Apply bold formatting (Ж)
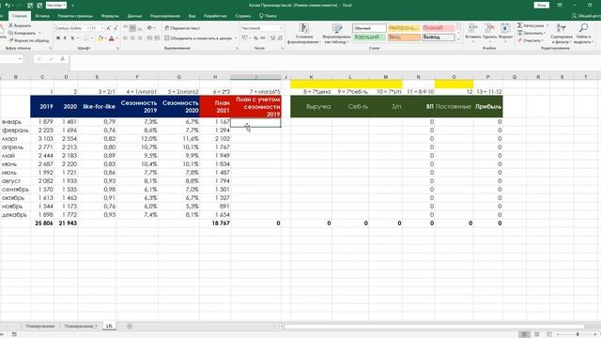Viewport: 601px width, 338px height. tap(58, 38)
